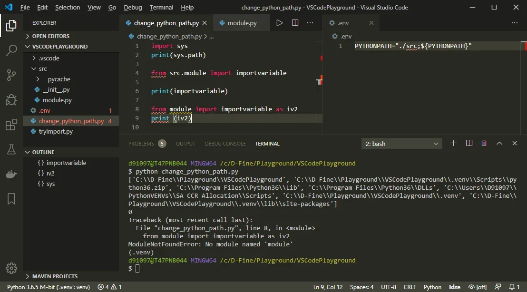Maximize the panel with up chevron

[499, 144]
